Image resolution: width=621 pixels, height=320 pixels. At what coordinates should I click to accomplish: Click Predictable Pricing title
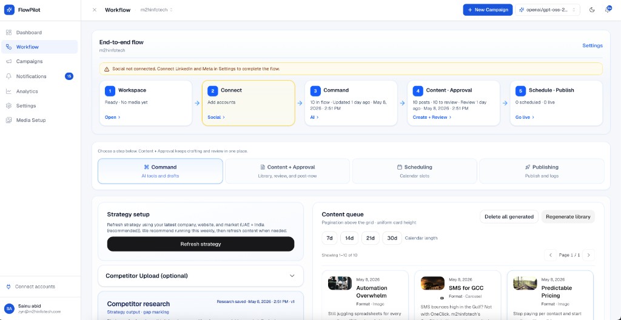(x=557, y=292)
